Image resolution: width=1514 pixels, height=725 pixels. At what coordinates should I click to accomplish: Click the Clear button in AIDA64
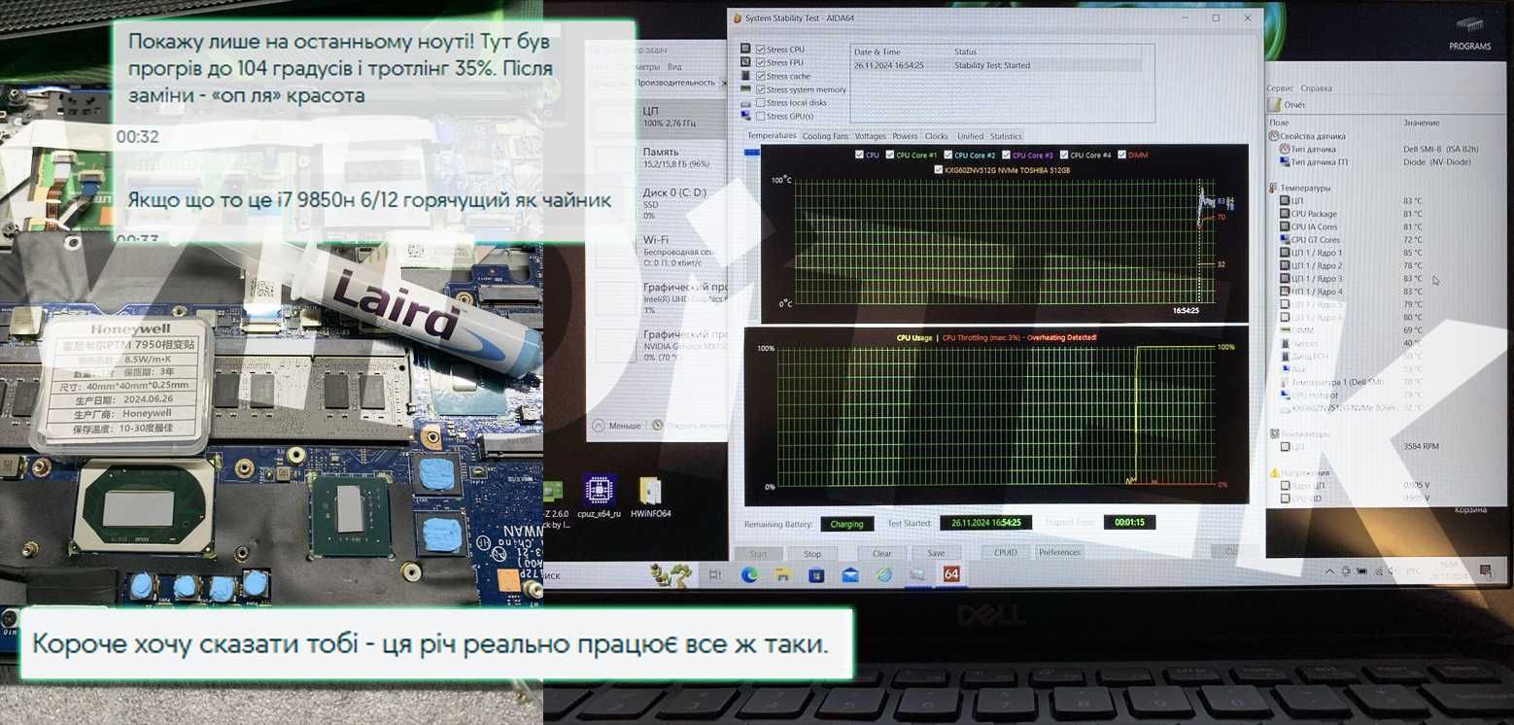pos(881,553)
